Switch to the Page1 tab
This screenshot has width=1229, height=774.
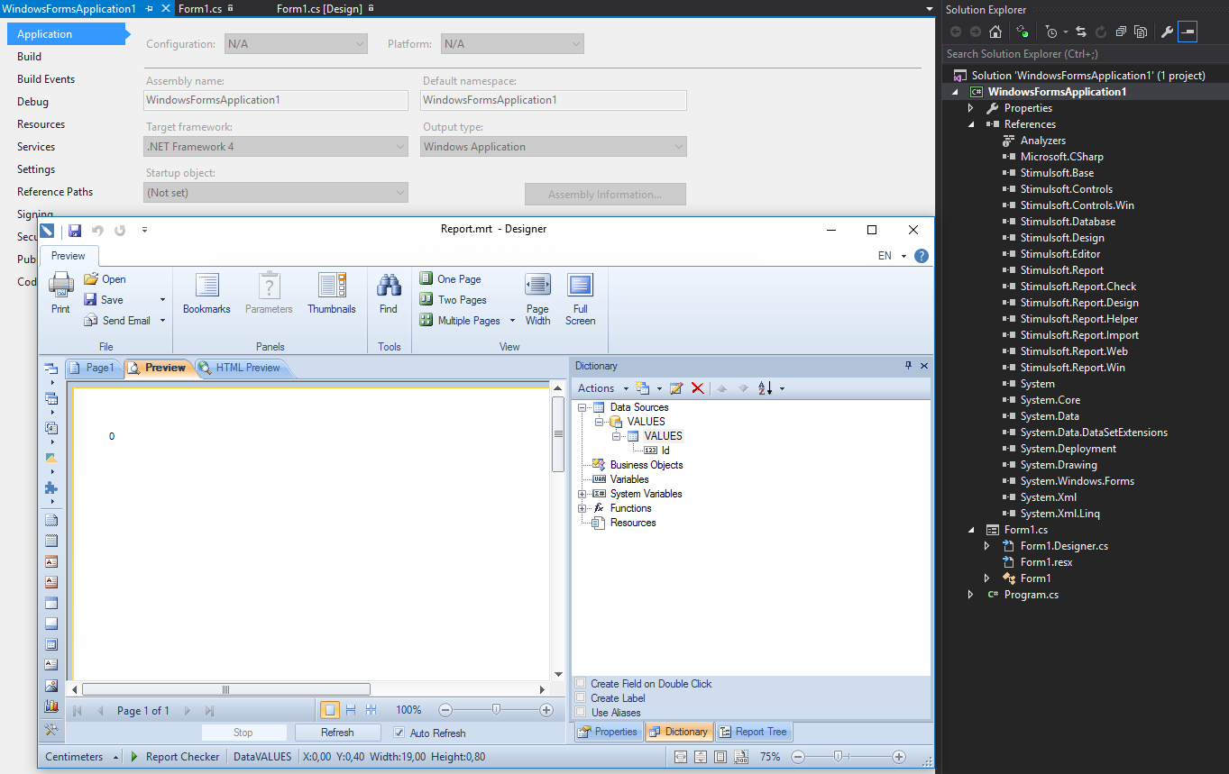94,368
